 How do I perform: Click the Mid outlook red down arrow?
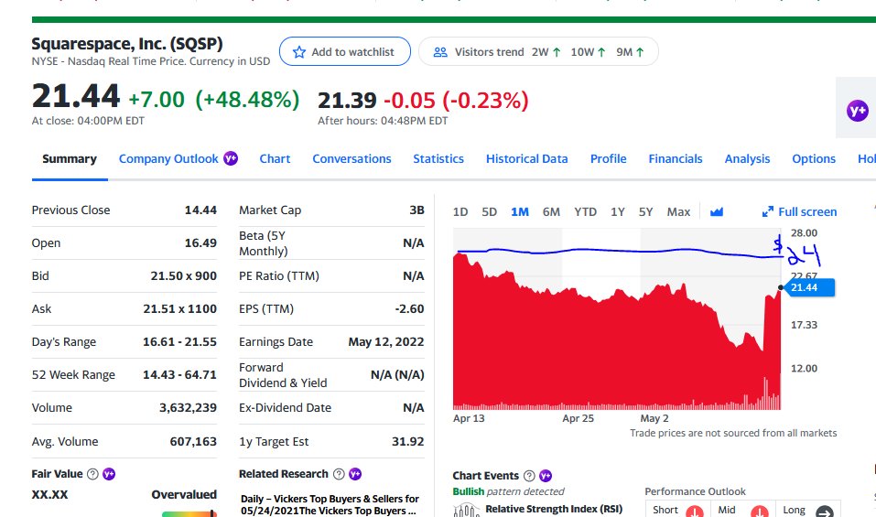[x=759, y=512]
